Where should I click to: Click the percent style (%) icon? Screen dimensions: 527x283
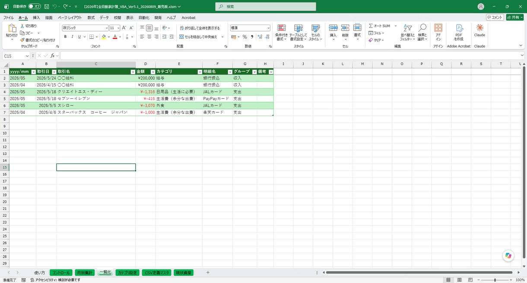click(244, 37)
